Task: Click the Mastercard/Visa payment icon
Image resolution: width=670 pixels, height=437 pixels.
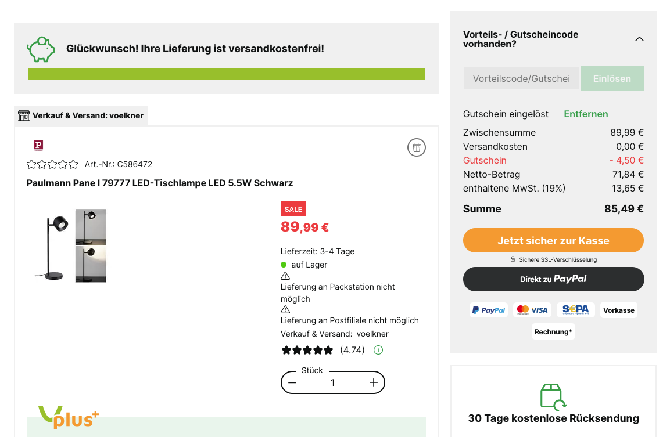Action: (x=532, y=310)
